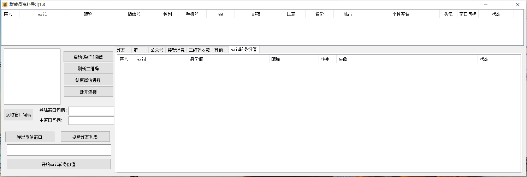Select the wxid转身份值 tab
The width and height of the screenshot is (527, 177).
244,50
